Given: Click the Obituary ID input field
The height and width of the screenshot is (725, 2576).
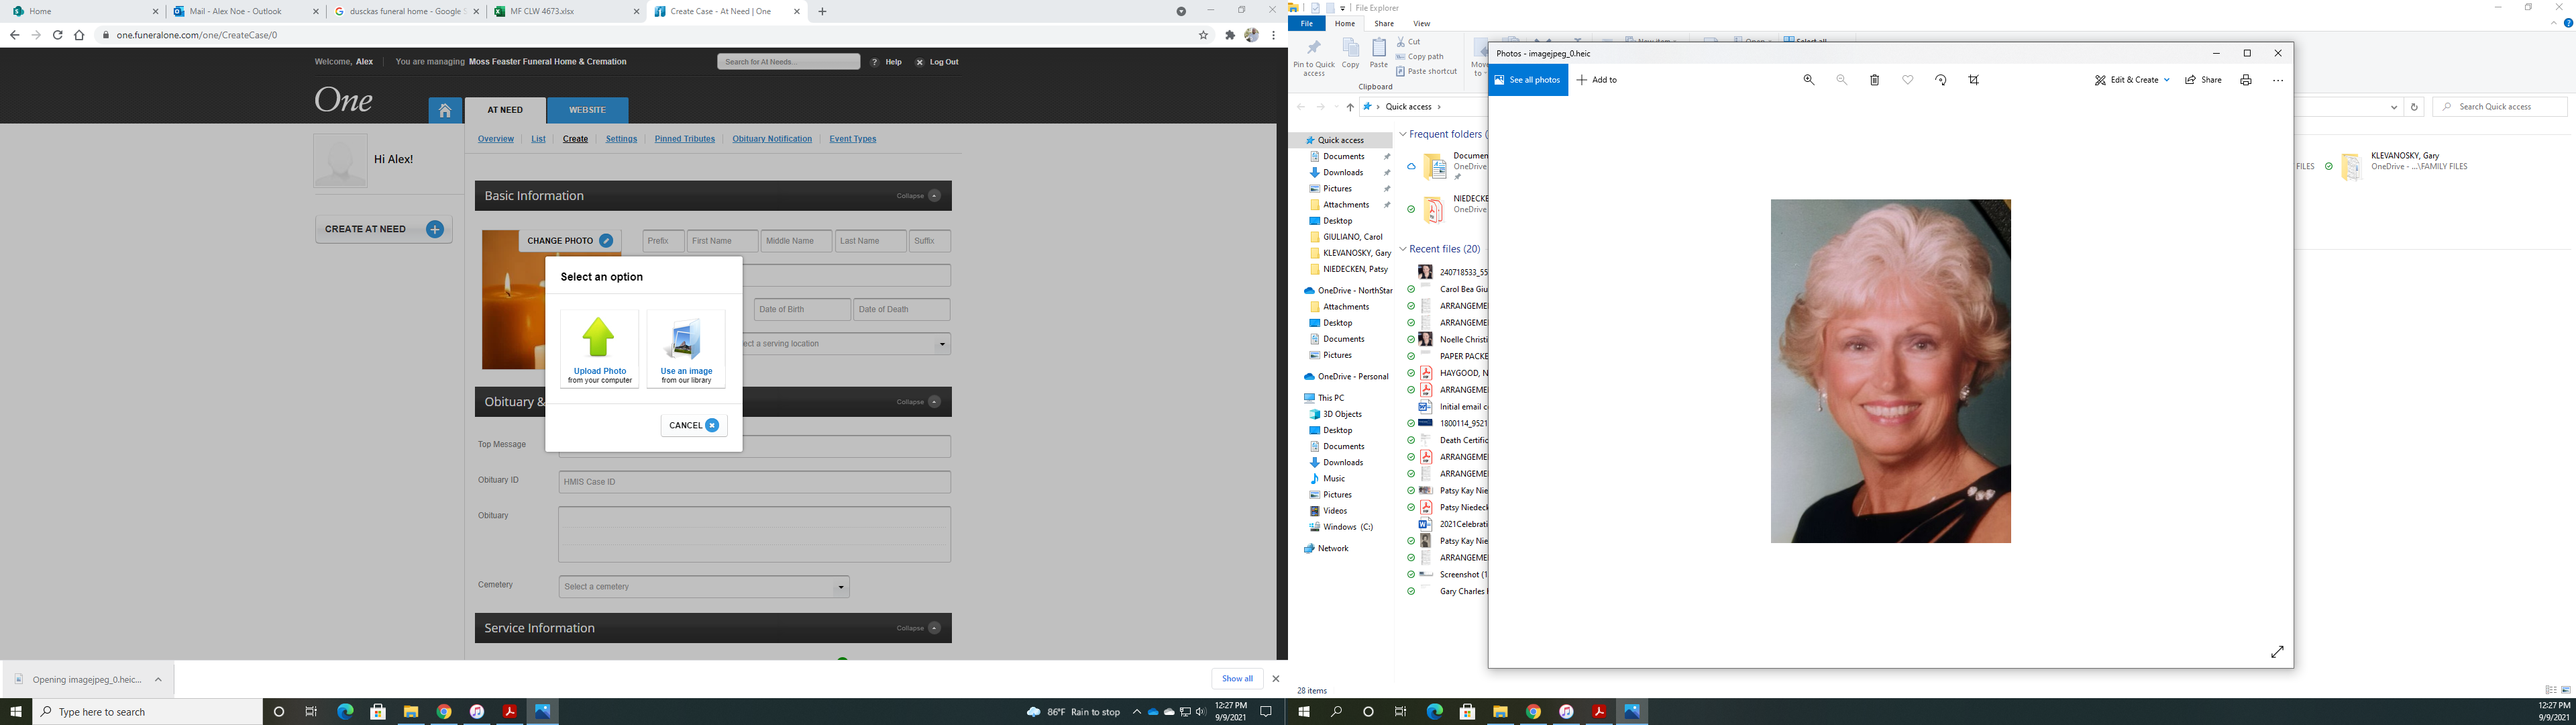Looking at the screenshot, I should [754, 482].
